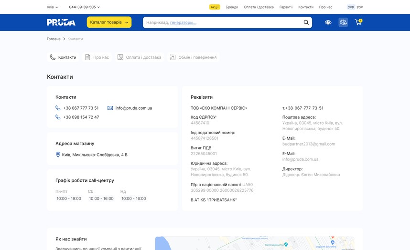Click Сб hours 10:00 - 16:00

(101, 198)
